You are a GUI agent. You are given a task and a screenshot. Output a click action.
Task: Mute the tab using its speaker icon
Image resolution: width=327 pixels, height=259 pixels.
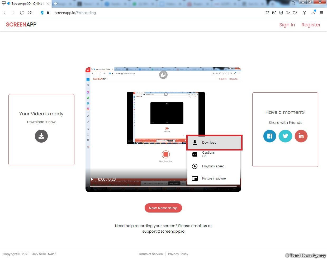click(x=9, y=3)
